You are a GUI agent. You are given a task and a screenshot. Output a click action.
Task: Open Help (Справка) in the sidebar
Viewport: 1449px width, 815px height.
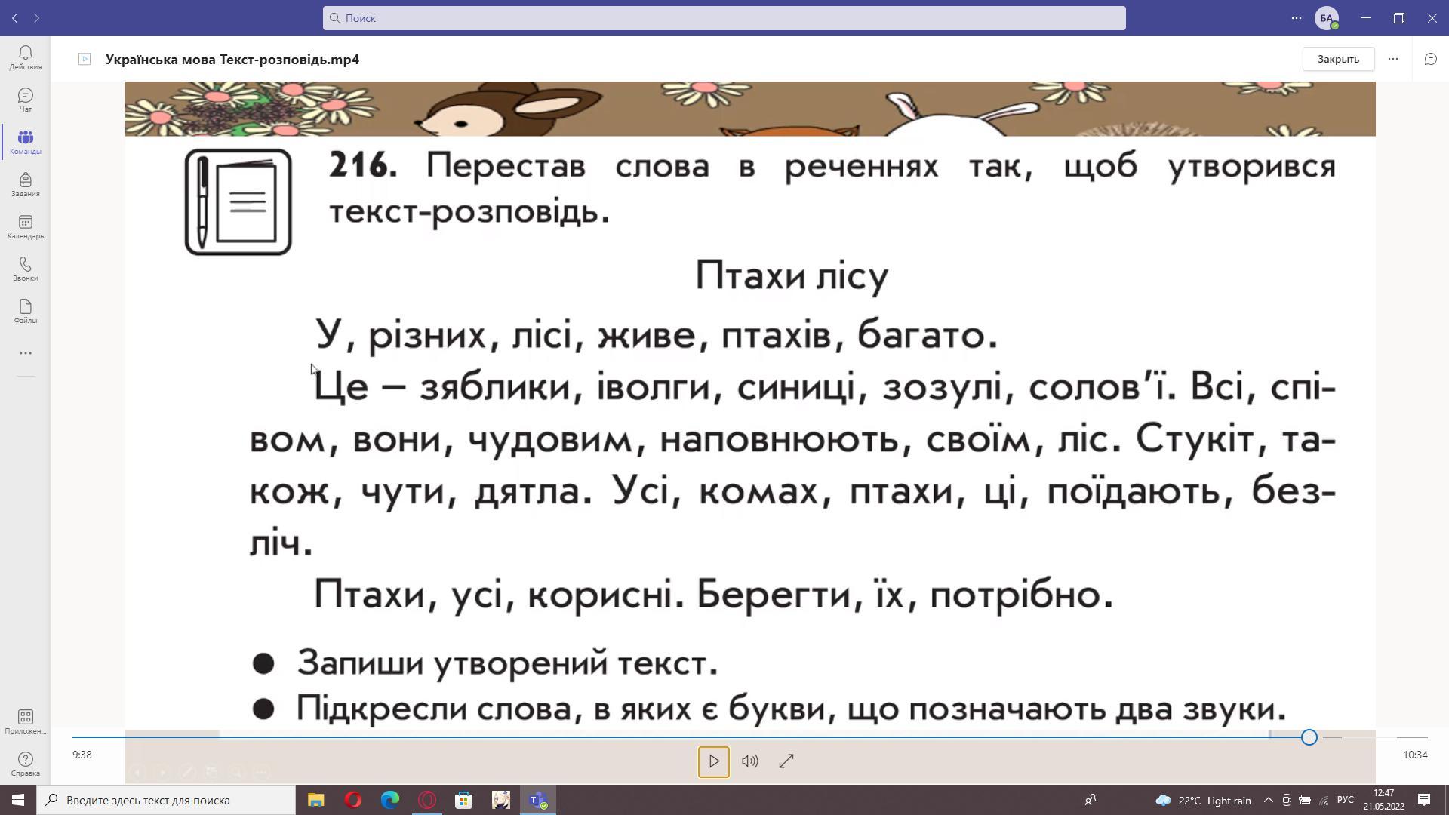click(26, 764)
